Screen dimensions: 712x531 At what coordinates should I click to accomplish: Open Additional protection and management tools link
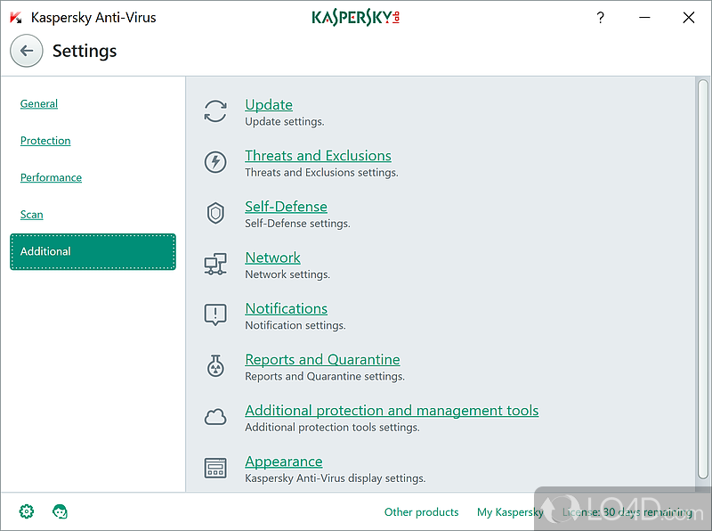click(x=392, y=410)
